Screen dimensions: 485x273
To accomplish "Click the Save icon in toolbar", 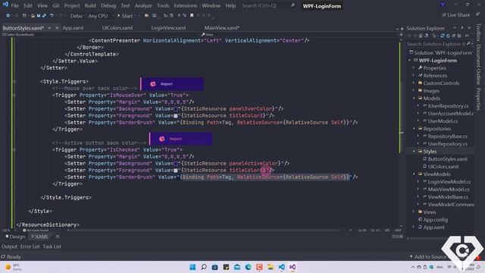I will (x=39, y=15).
